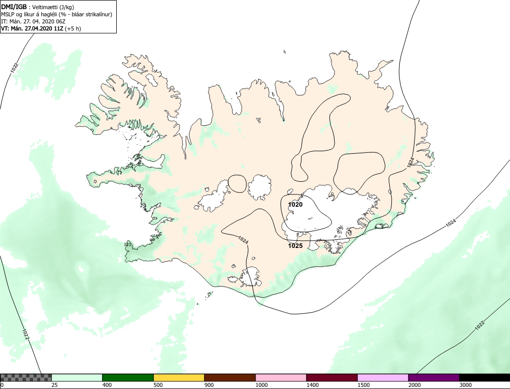Choose the purple 2000–3000 legend swatch
The height and width of the screenshot is (389, 510).
[434, 377]
